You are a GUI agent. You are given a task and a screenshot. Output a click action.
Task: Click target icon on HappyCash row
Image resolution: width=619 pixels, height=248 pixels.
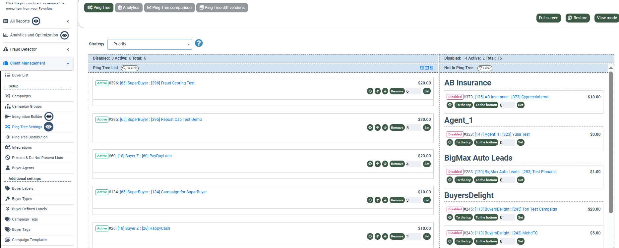370,236
